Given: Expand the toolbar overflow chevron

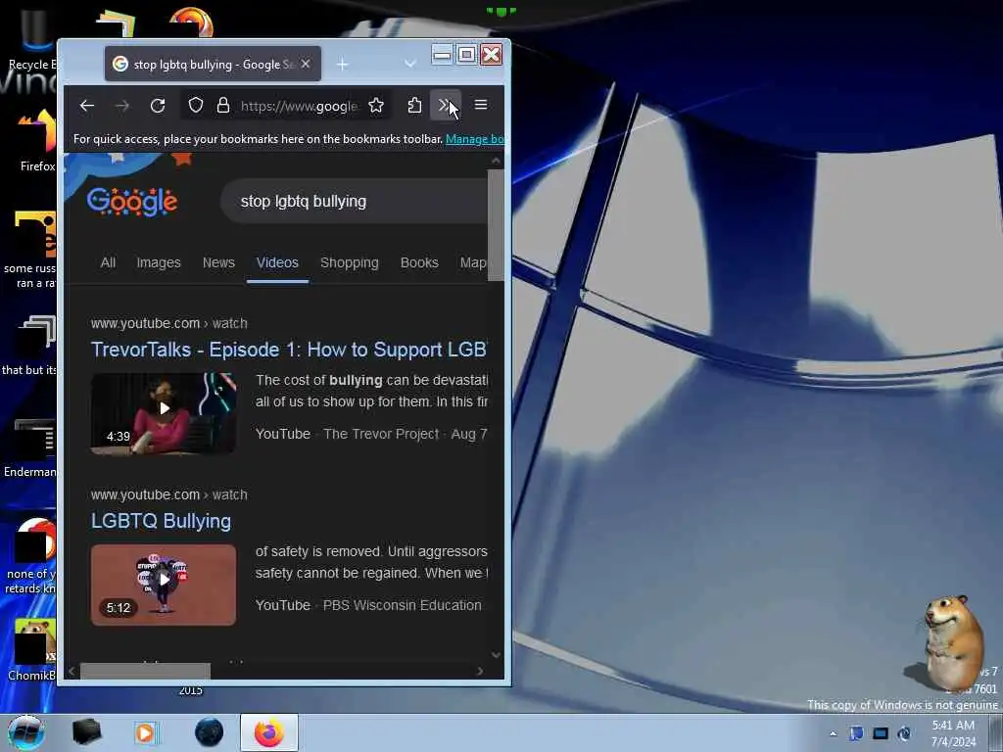Looking at the screenshot, I should point(446,106).
